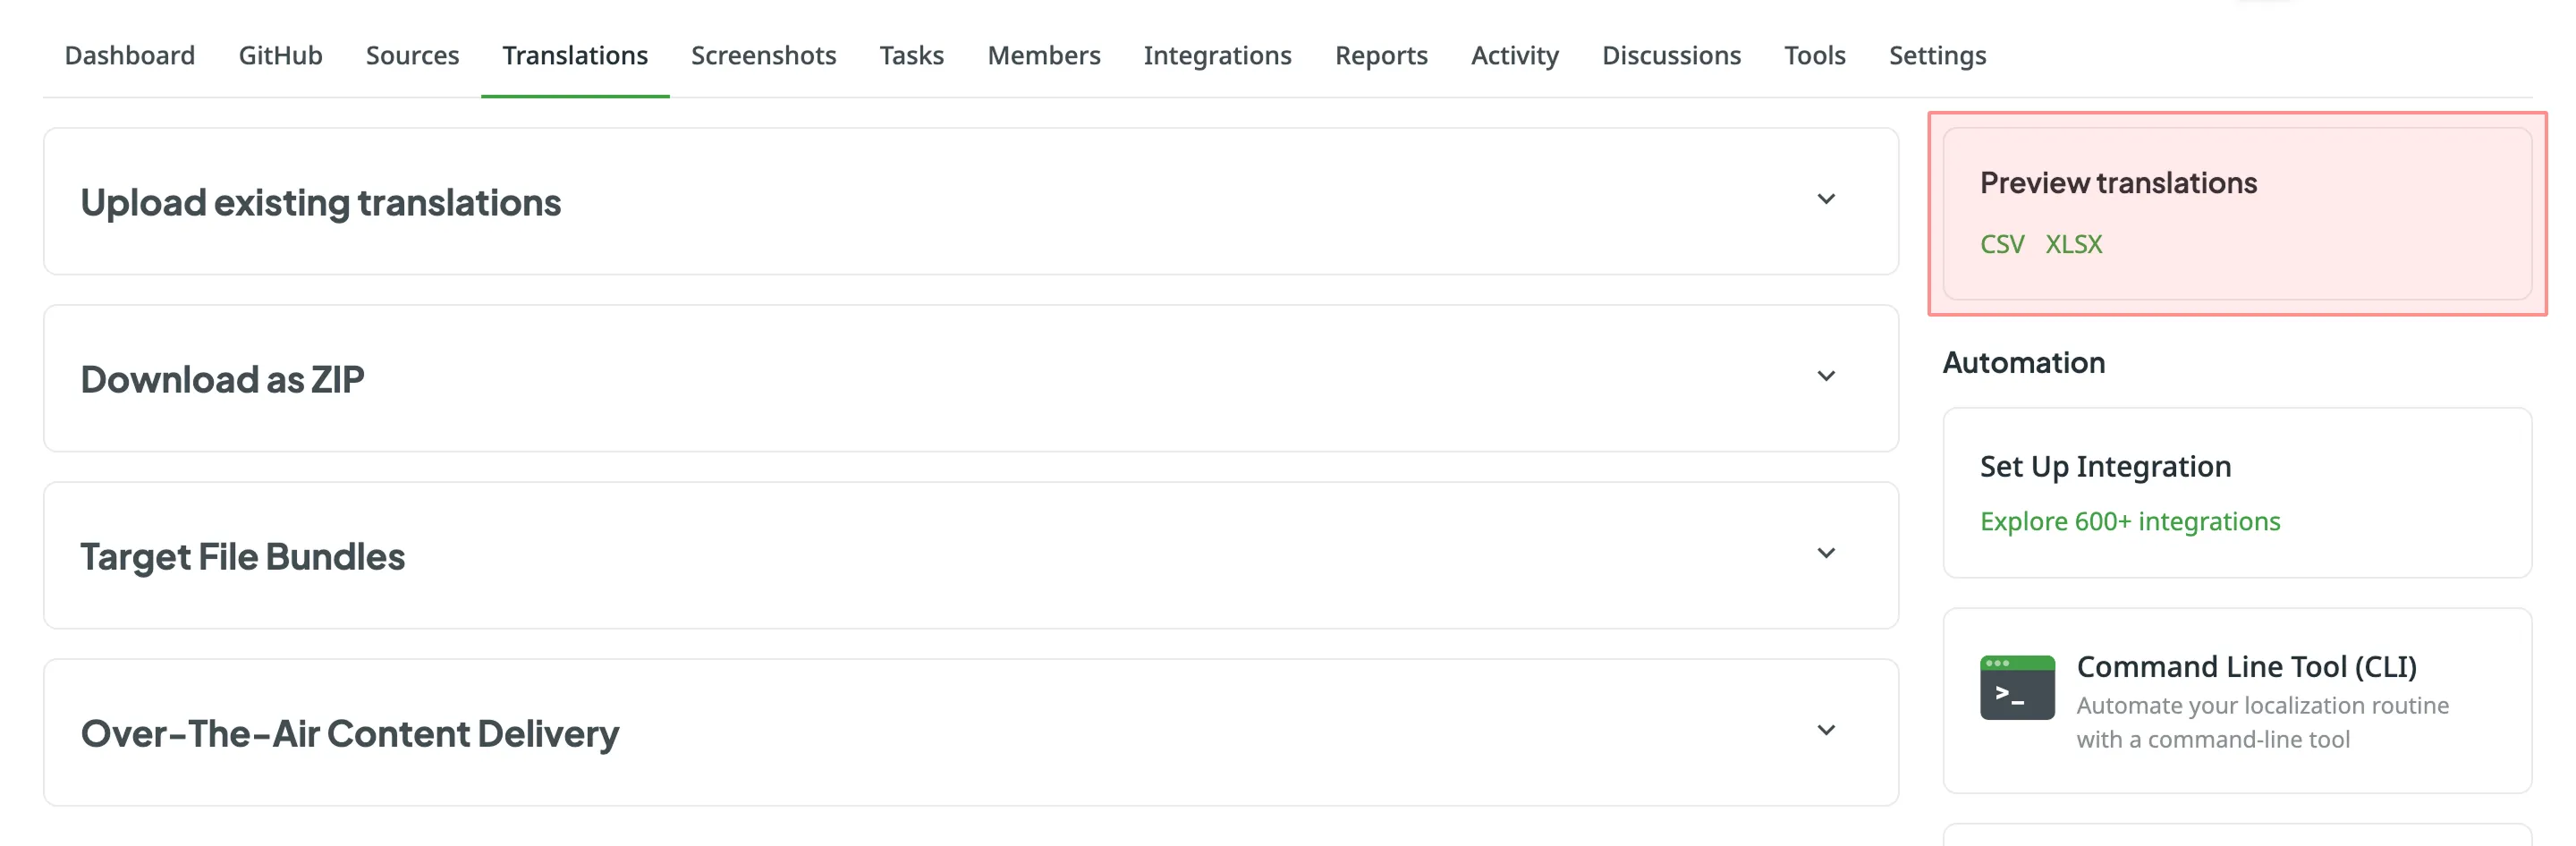Expand the Target File Bundles chevron

(1825, 554)
